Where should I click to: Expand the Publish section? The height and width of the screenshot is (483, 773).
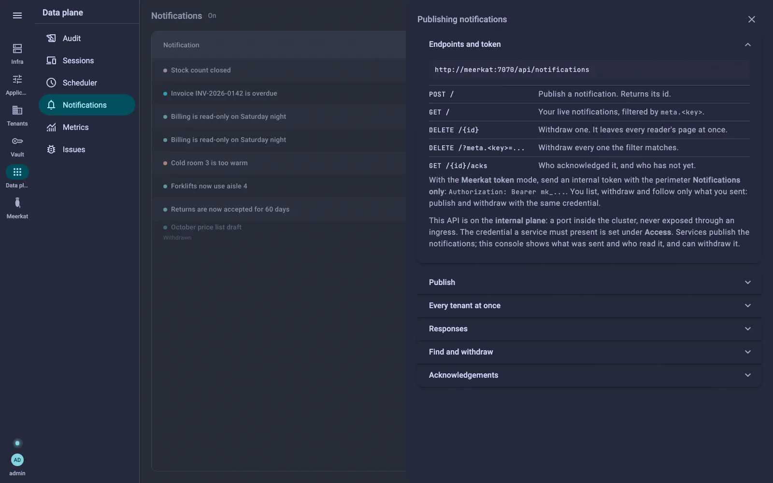589,282
